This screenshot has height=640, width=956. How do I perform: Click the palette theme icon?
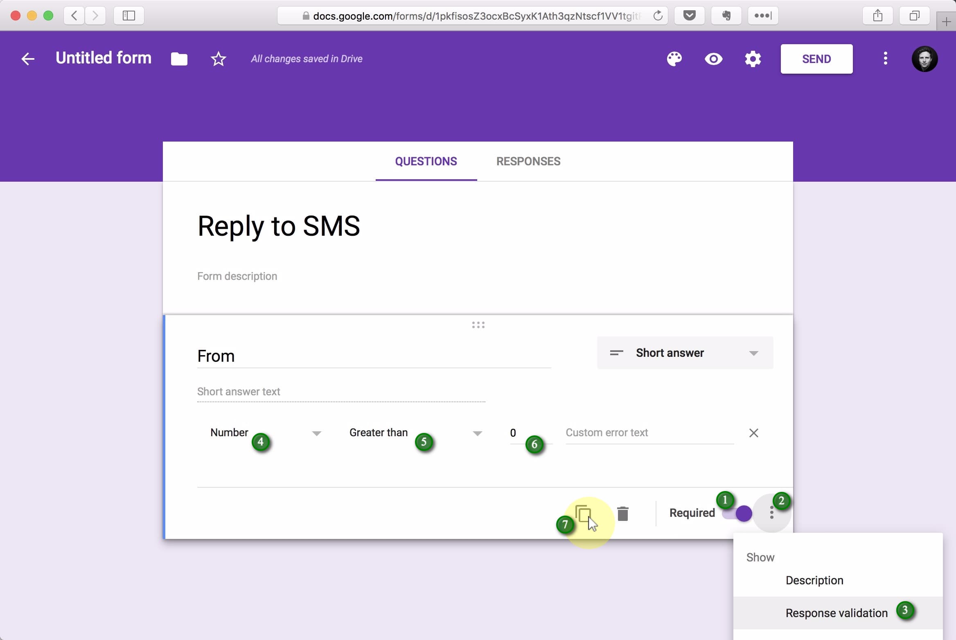673,58
